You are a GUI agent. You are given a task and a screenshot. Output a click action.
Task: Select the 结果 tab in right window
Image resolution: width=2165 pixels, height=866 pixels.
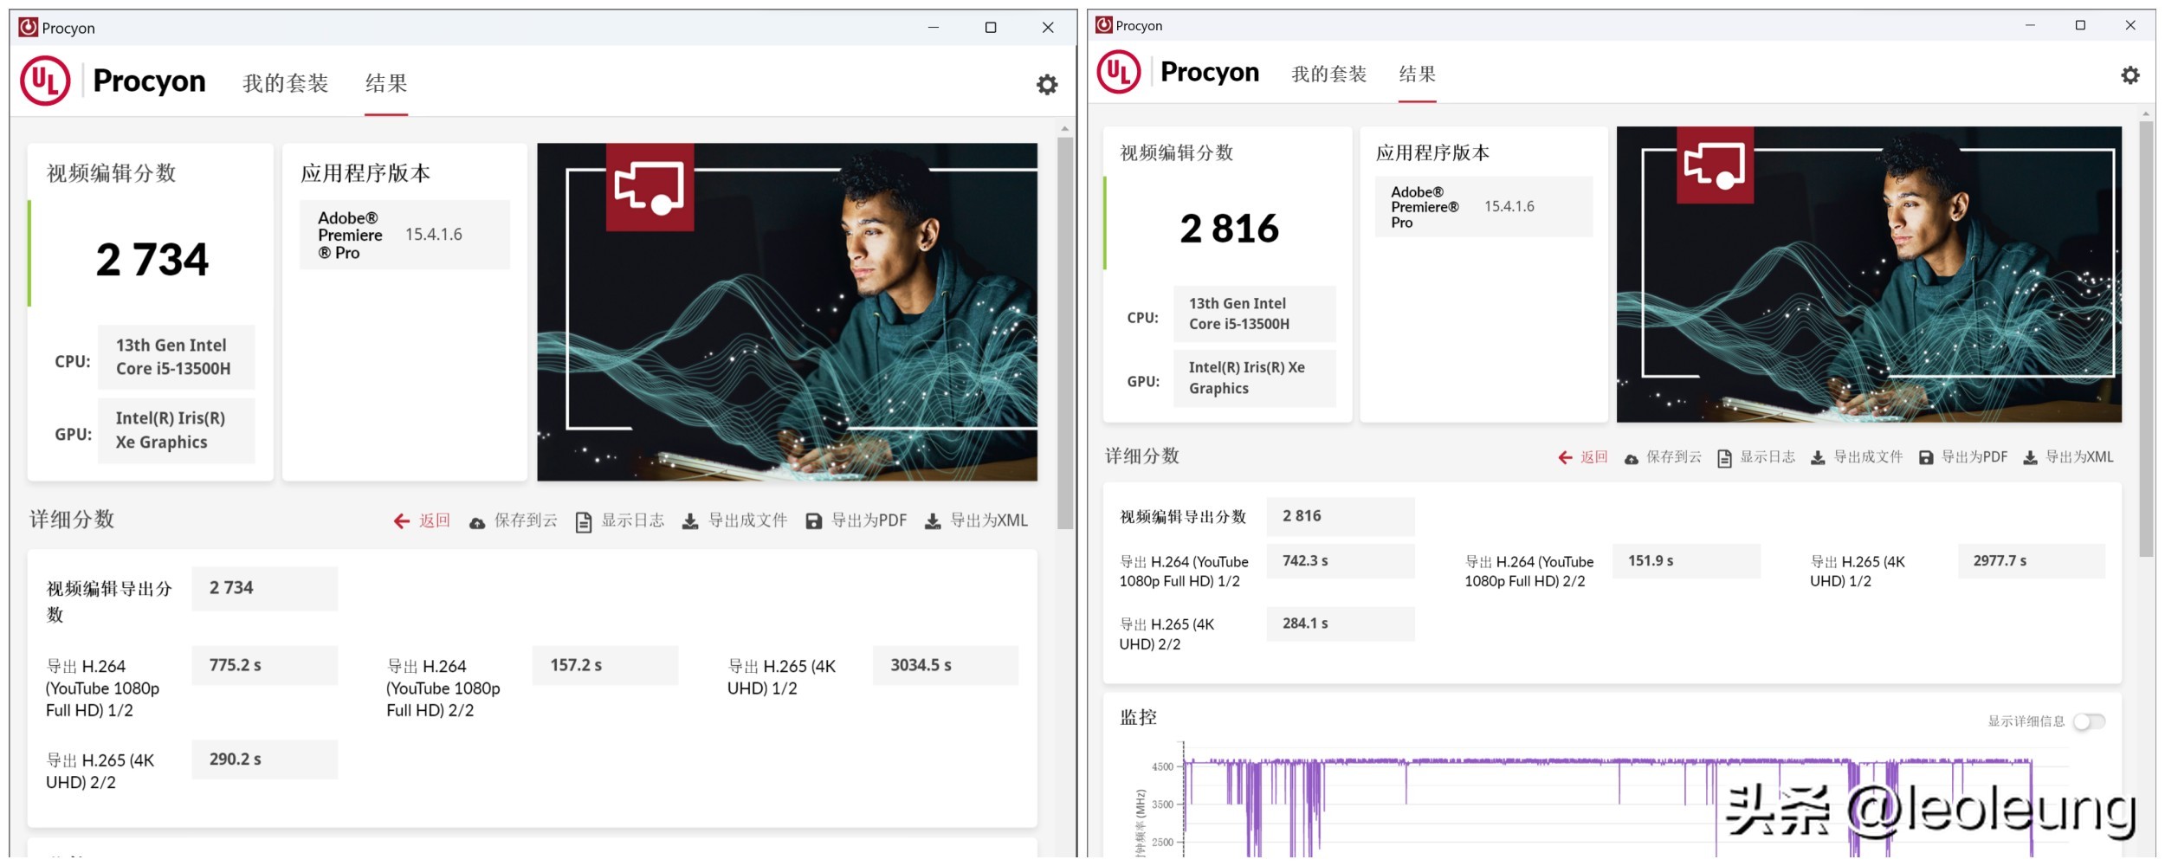(x=1418, y=75)
